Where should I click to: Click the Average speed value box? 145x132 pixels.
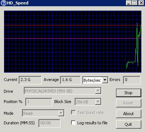click(70, 80)
